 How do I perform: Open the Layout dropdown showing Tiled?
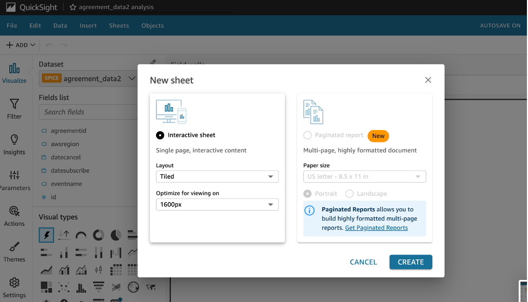click(x=217, y=177)
